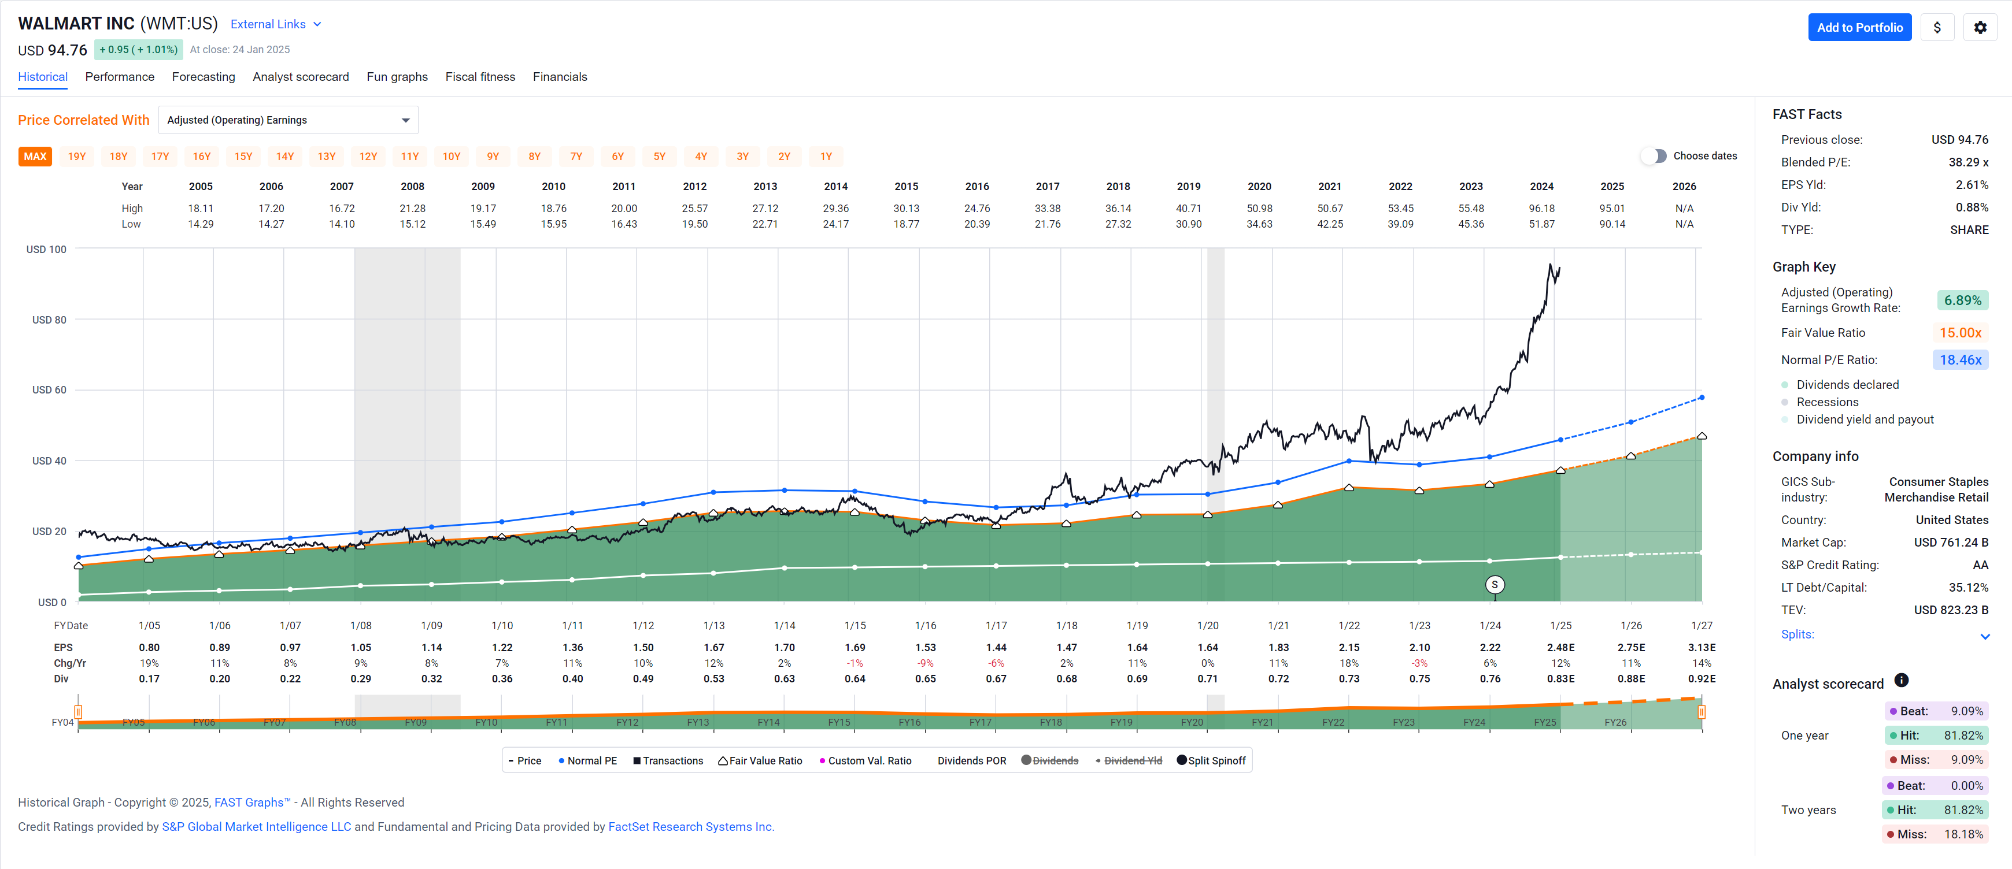Click the dollar currency icon button
Screen dimensions: 2012x869
[x=1937, y=27]
